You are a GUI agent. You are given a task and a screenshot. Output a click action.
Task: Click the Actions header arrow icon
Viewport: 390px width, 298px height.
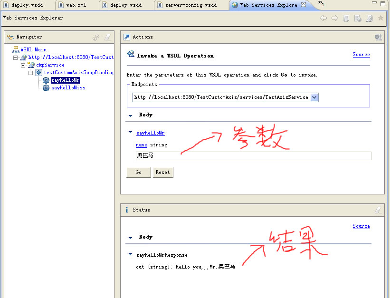coord(127,37)
